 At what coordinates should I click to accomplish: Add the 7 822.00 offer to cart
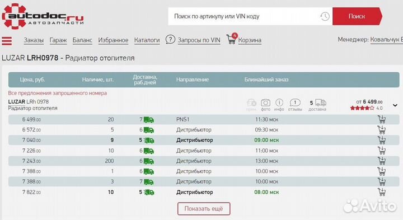(x=382, y=192)
